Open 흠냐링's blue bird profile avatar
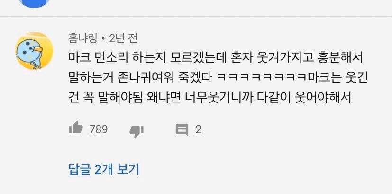 click(34, 51)
